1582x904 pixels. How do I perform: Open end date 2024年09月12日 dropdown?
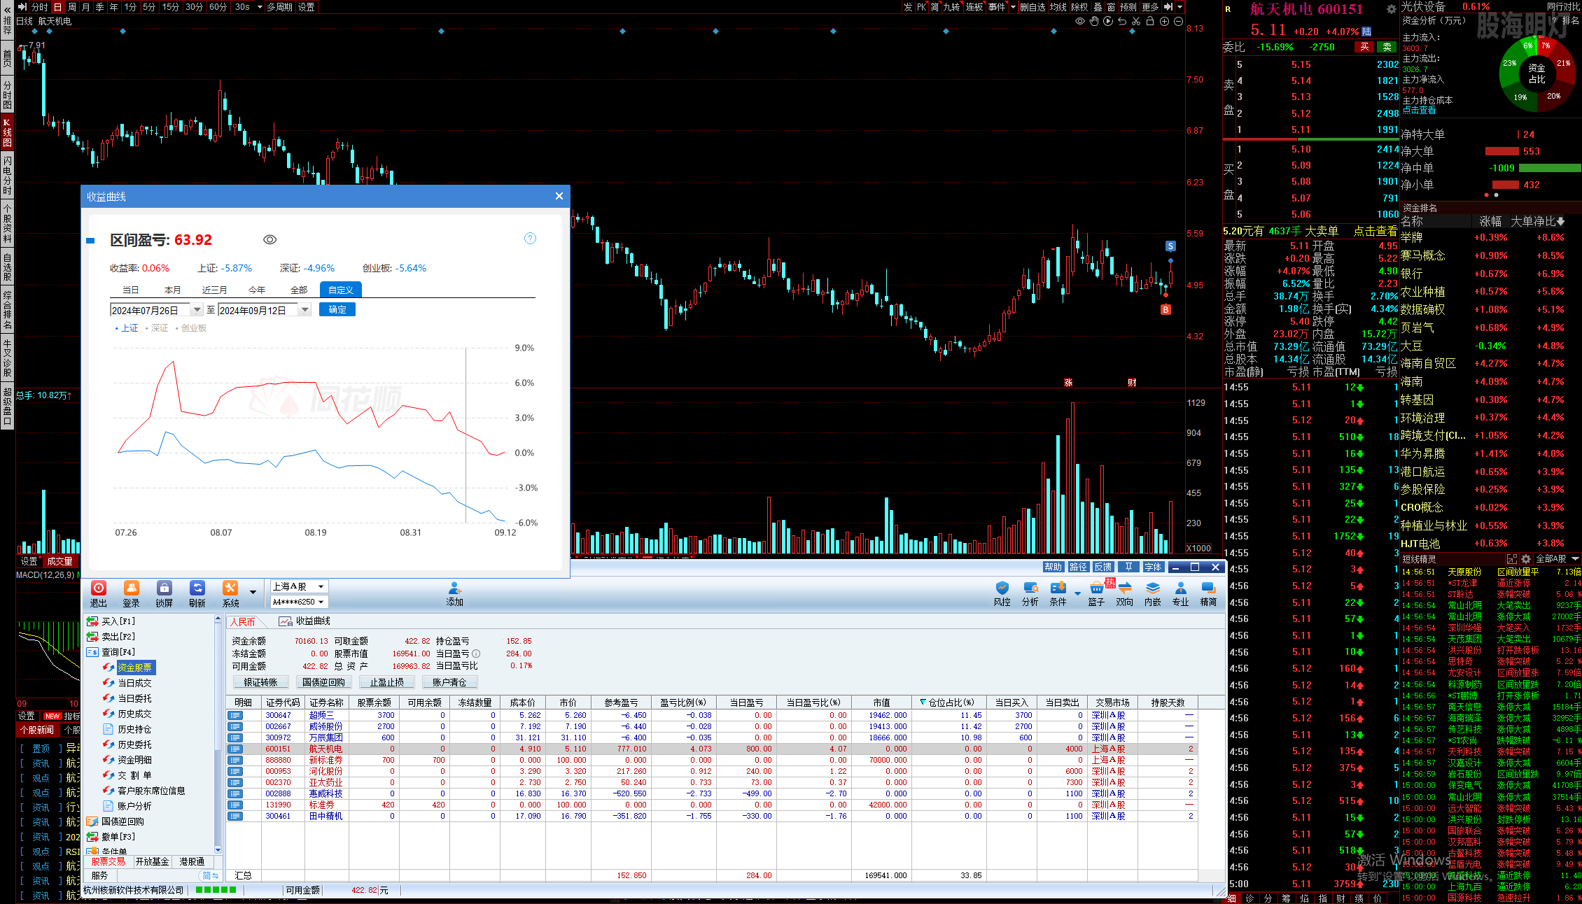[x=304, y=310]
